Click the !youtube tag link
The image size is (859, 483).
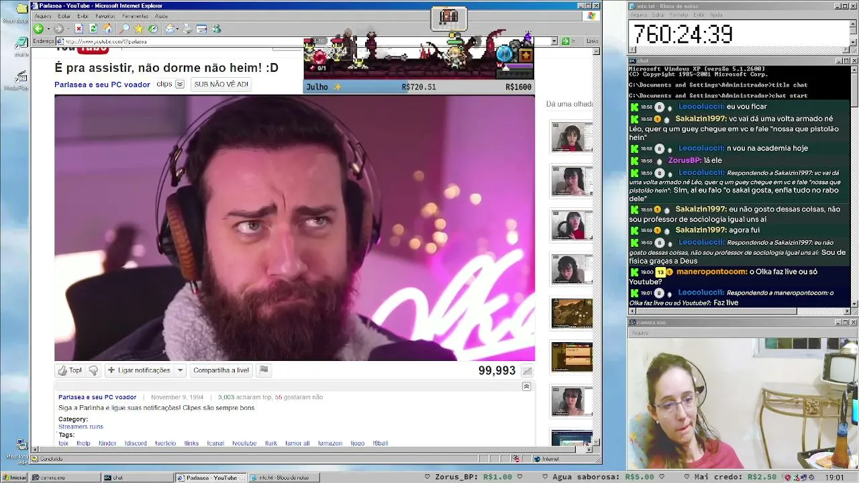click(x=244, y=443)
